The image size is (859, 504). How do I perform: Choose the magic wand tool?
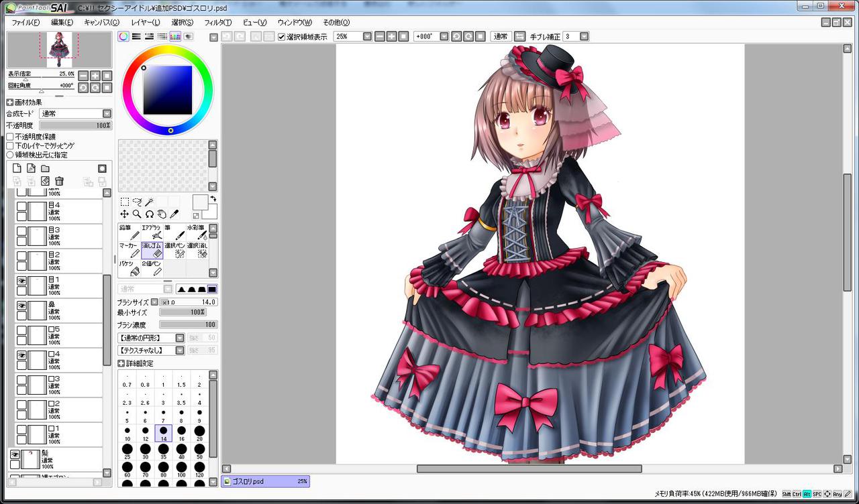click(x=150, y=202)
